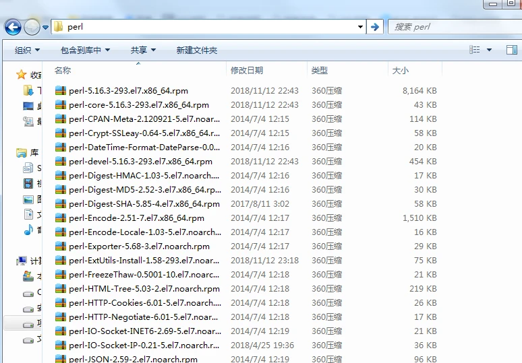
Task: Click archive icon of perl-Digest-HMAC file
Action: click(x=61, y=175)
